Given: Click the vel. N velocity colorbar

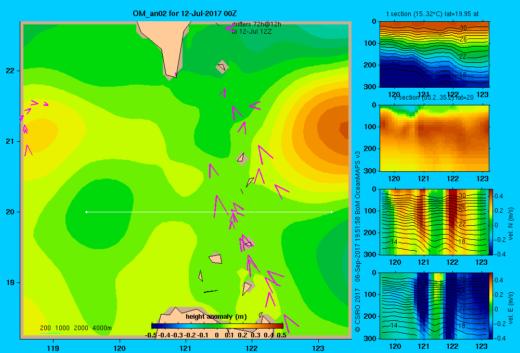Looking at the screenshot, I should (491, 222).
